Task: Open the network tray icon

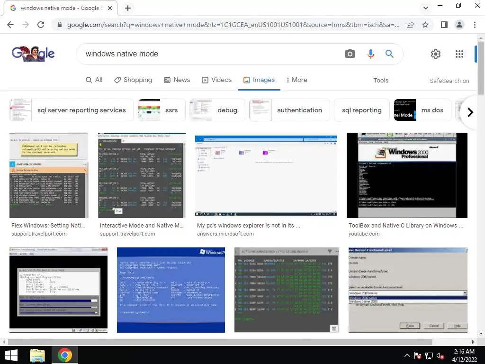Action: coord(429,355)
